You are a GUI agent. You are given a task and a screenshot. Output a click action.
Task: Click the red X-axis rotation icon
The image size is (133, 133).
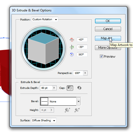tap(72, 40)
